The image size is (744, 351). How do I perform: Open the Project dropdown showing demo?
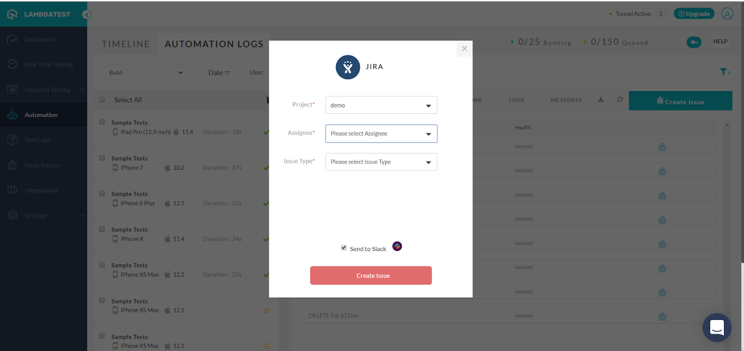tap(381, 105)
